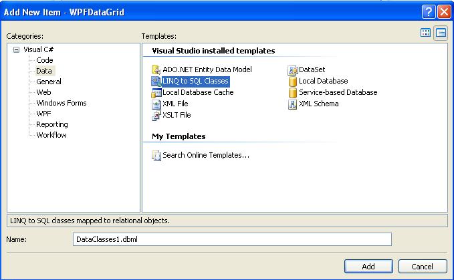Collapse the Visual C# tree node

(16, 49)
